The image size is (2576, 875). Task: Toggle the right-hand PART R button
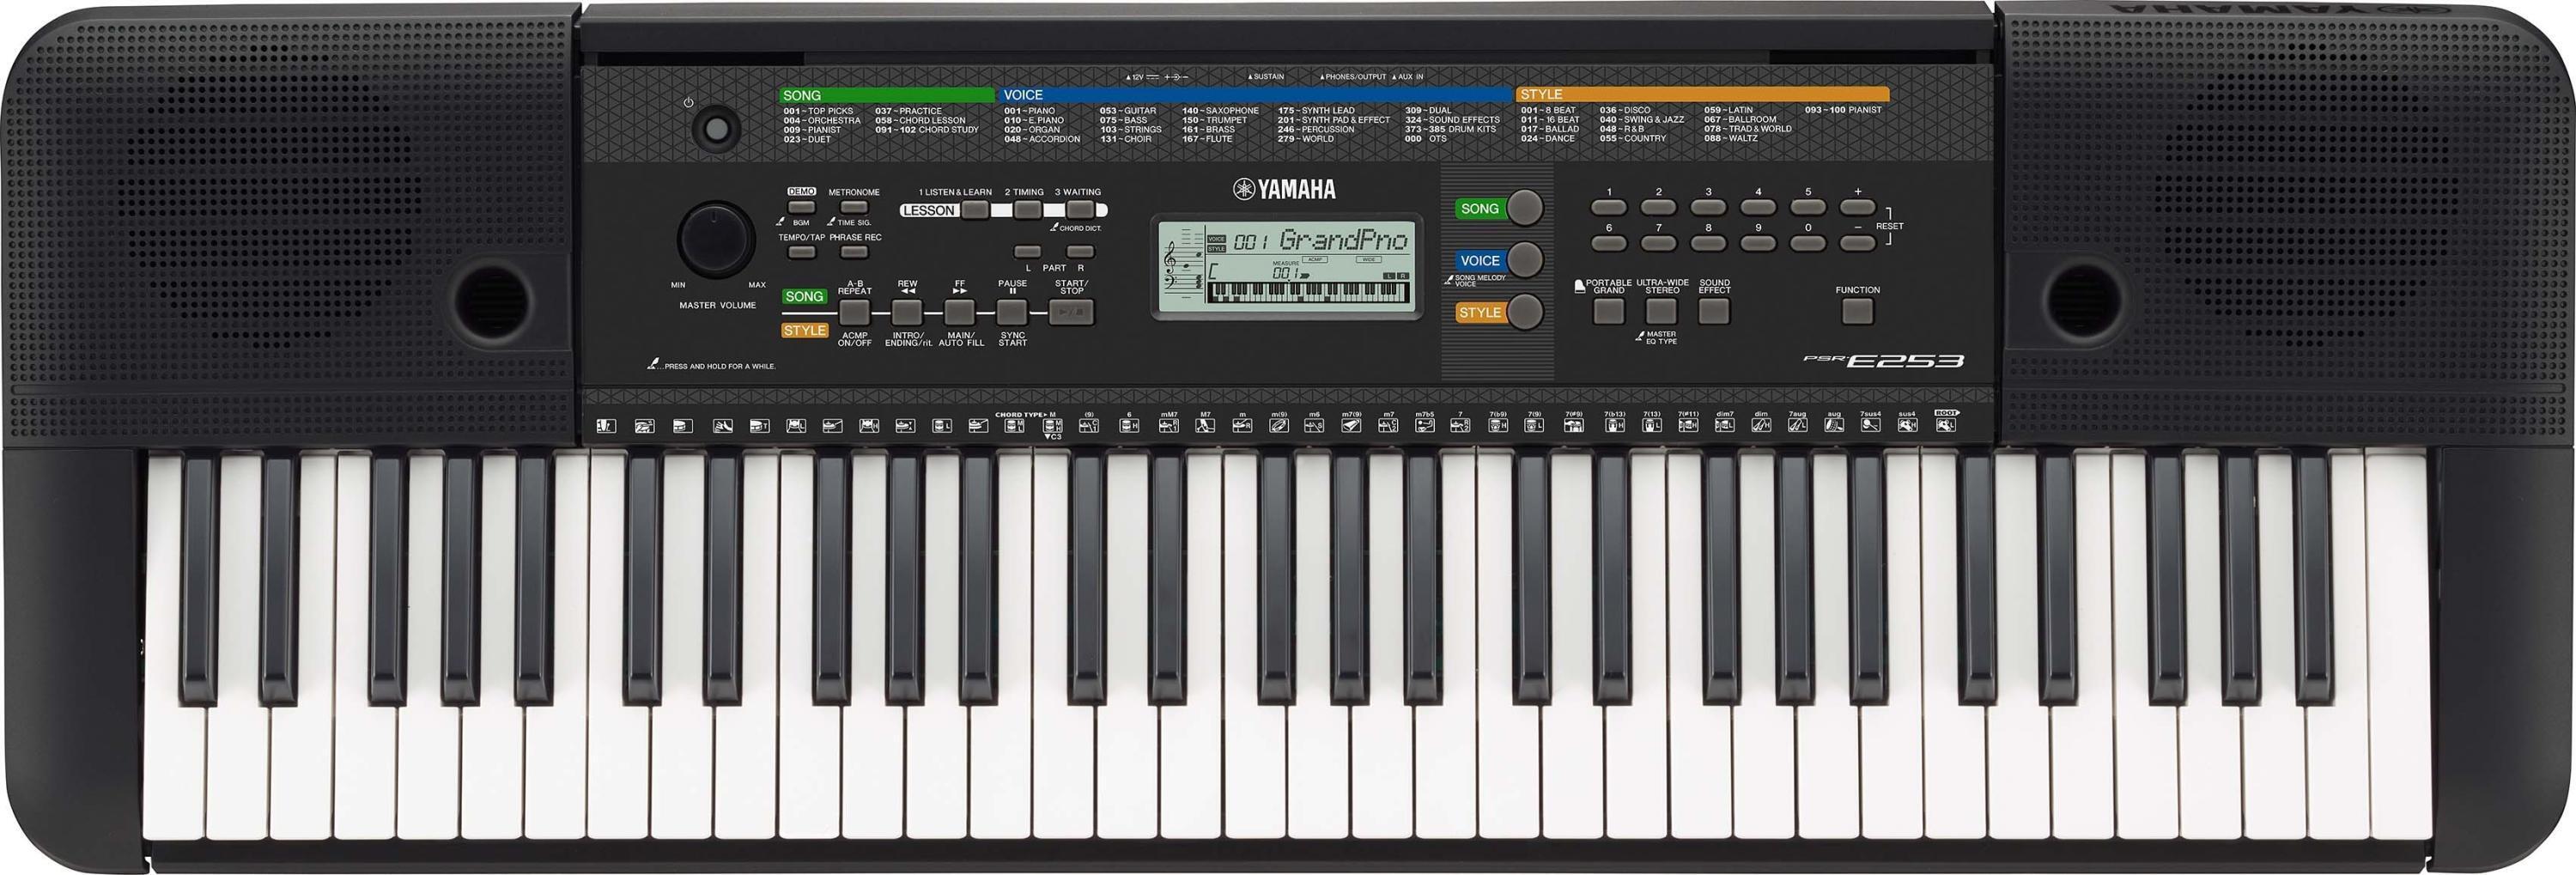coord(1080,252)
